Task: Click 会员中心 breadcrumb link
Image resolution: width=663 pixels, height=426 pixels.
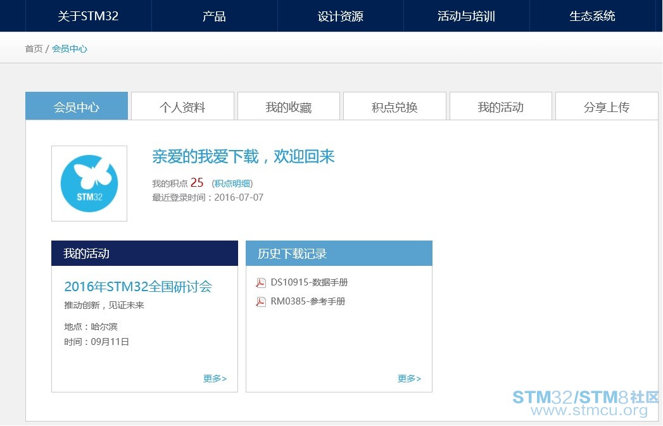Action: pos(70,49)
